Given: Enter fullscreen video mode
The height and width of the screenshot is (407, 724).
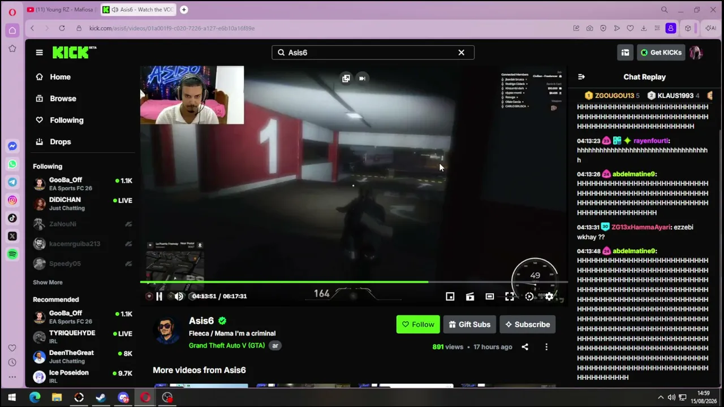Looking at the screenshot, I should [510, 296].
